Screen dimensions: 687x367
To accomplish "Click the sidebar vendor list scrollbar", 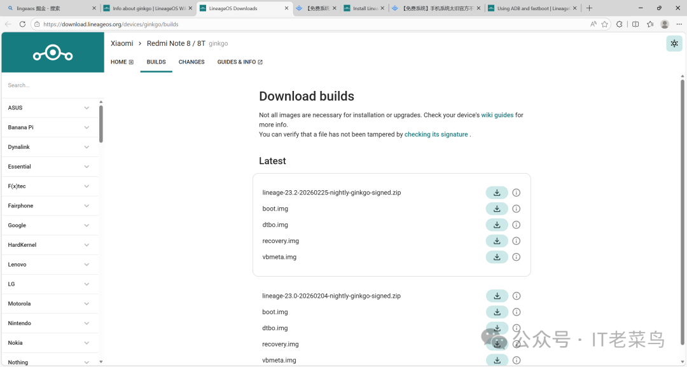I will 101,123.
